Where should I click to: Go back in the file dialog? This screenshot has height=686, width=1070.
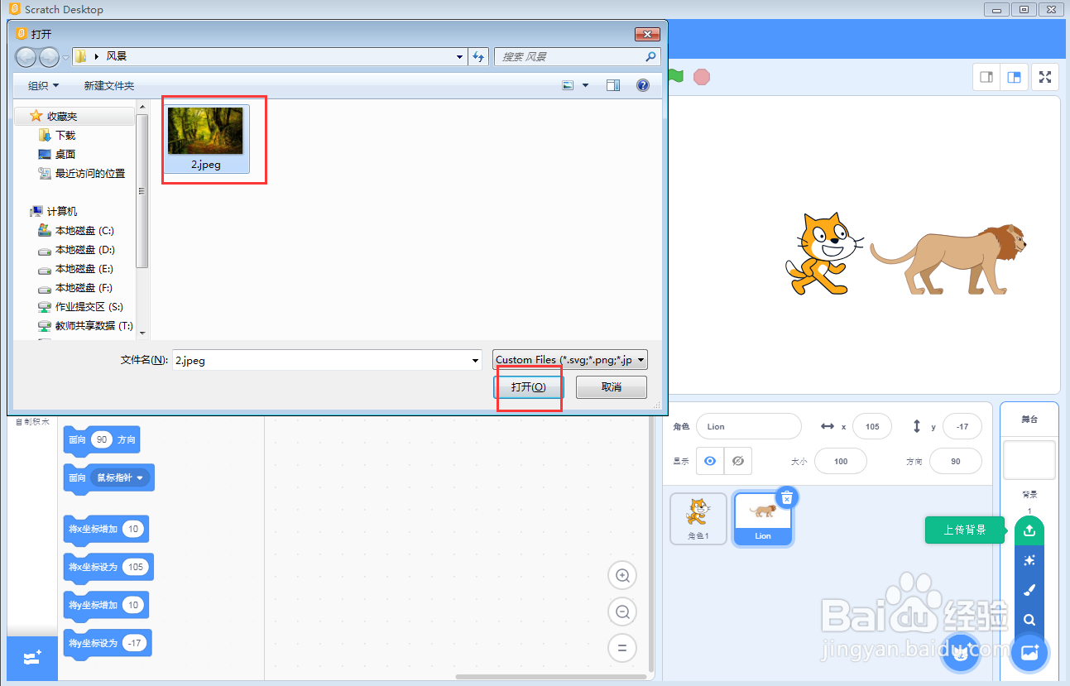(x=26, y=57)
